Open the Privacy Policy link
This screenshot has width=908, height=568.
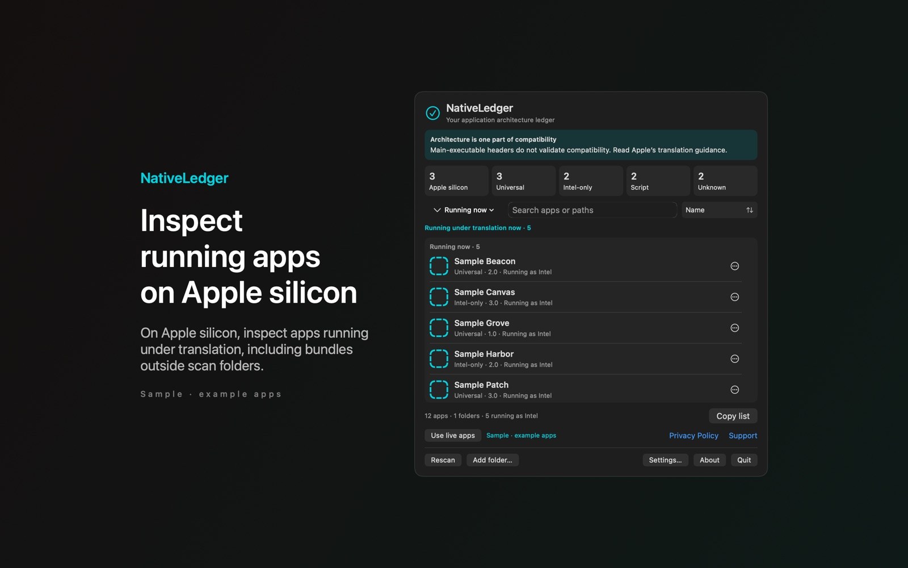coord(693,436)
